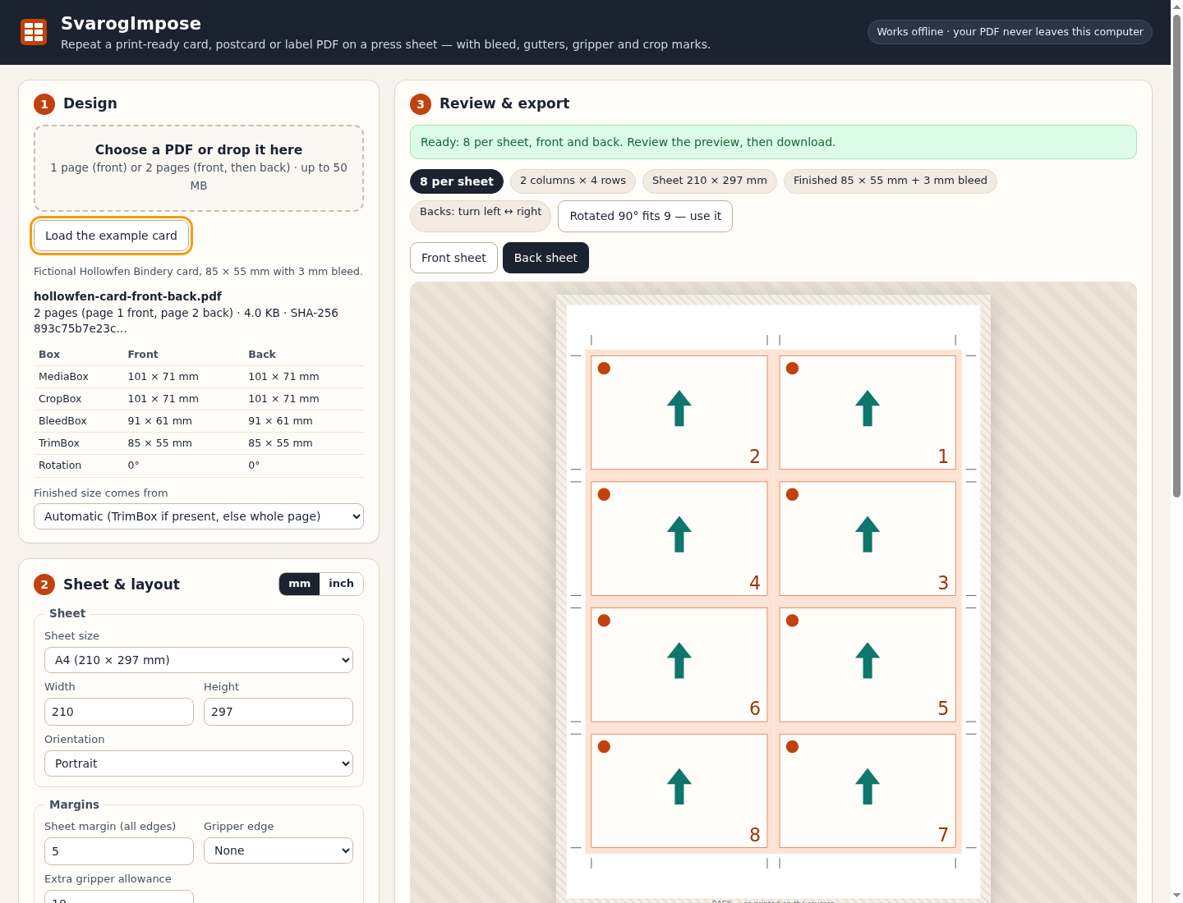Click the step 3 Review number badge
Image resolution: width=1183 pixels, height=903 pixels.
(421, 104)
